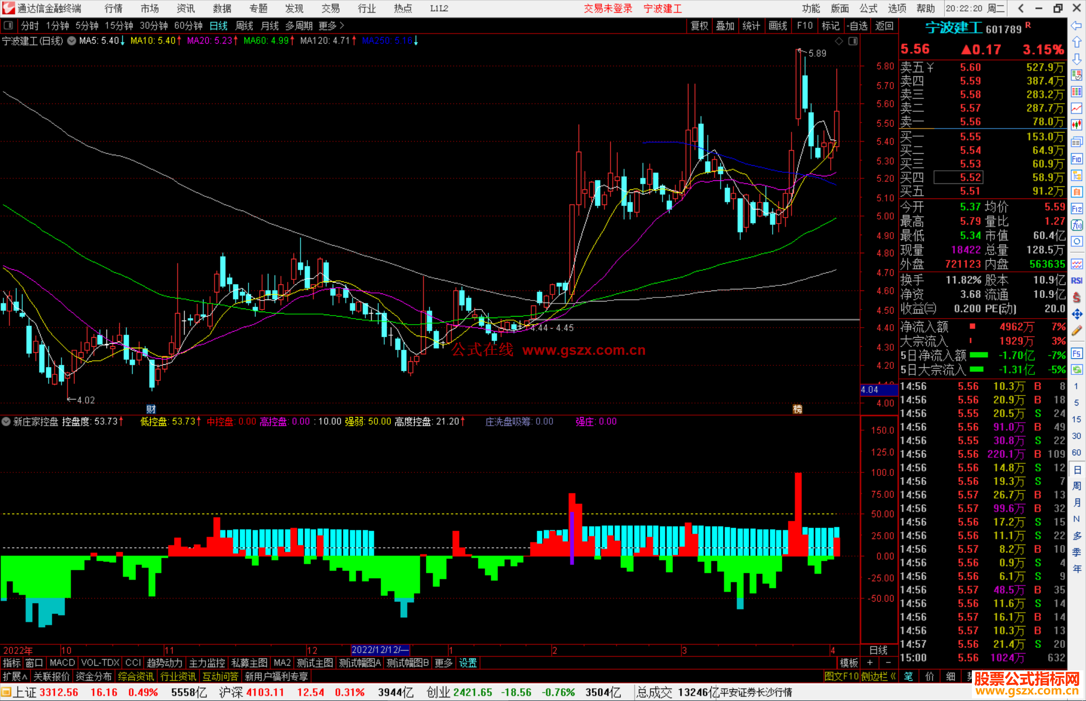Select the 月 monthly period in the right strip
Image resolution: width=1086 pixels, height=701 pixels.
(x=1076, y=503)
